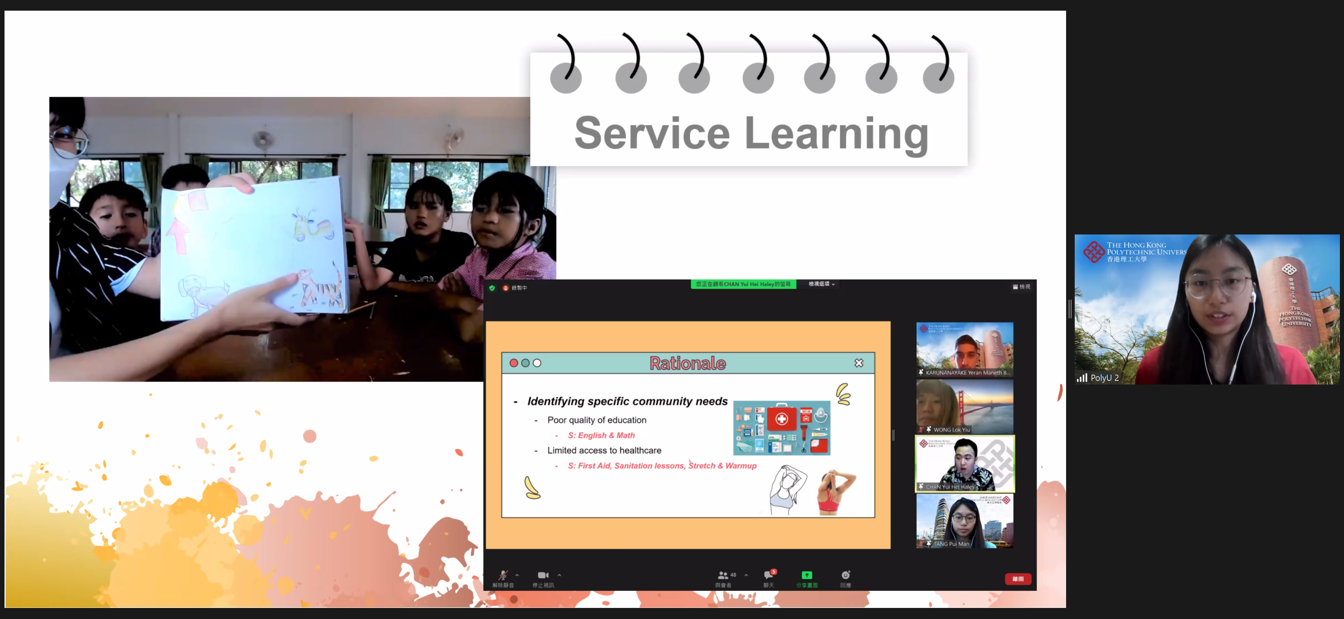Click the green screen-sharing banner for CHAN Yui Hei Haley
The image size is (1344, 619).
pos(743,284)
